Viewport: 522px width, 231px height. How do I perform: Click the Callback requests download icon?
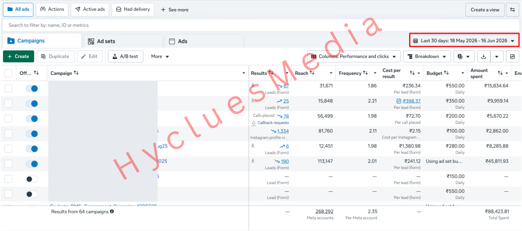[x=253, y=123]
